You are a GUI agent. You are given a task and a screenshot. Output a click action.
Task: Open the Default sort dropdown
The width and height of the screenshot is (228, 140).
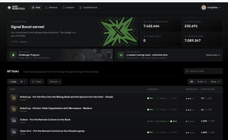(54, 82)
